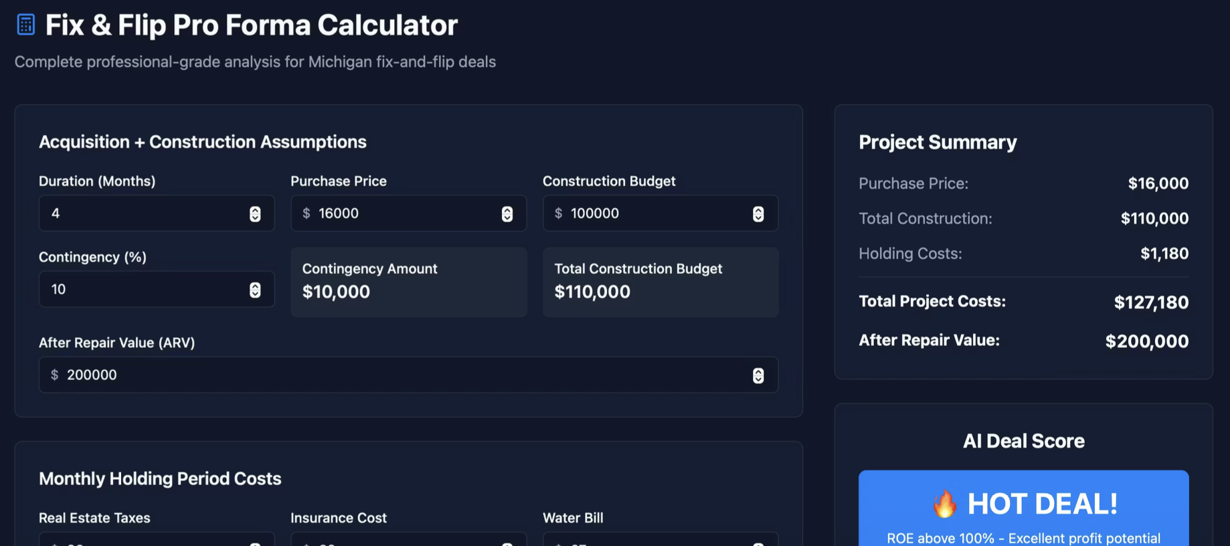
Task: Click the After Repair Value stepper arrows
Action: 758,375
